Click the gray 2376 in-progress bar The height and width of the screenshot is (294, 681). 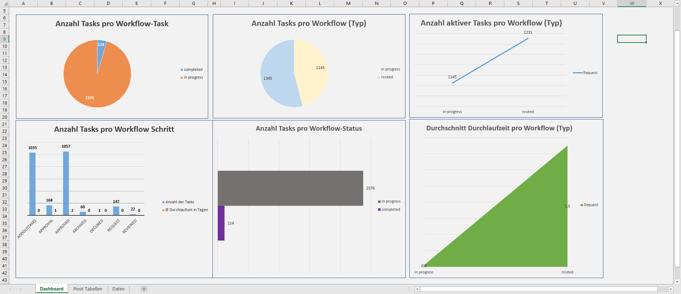tap(290, 188)
